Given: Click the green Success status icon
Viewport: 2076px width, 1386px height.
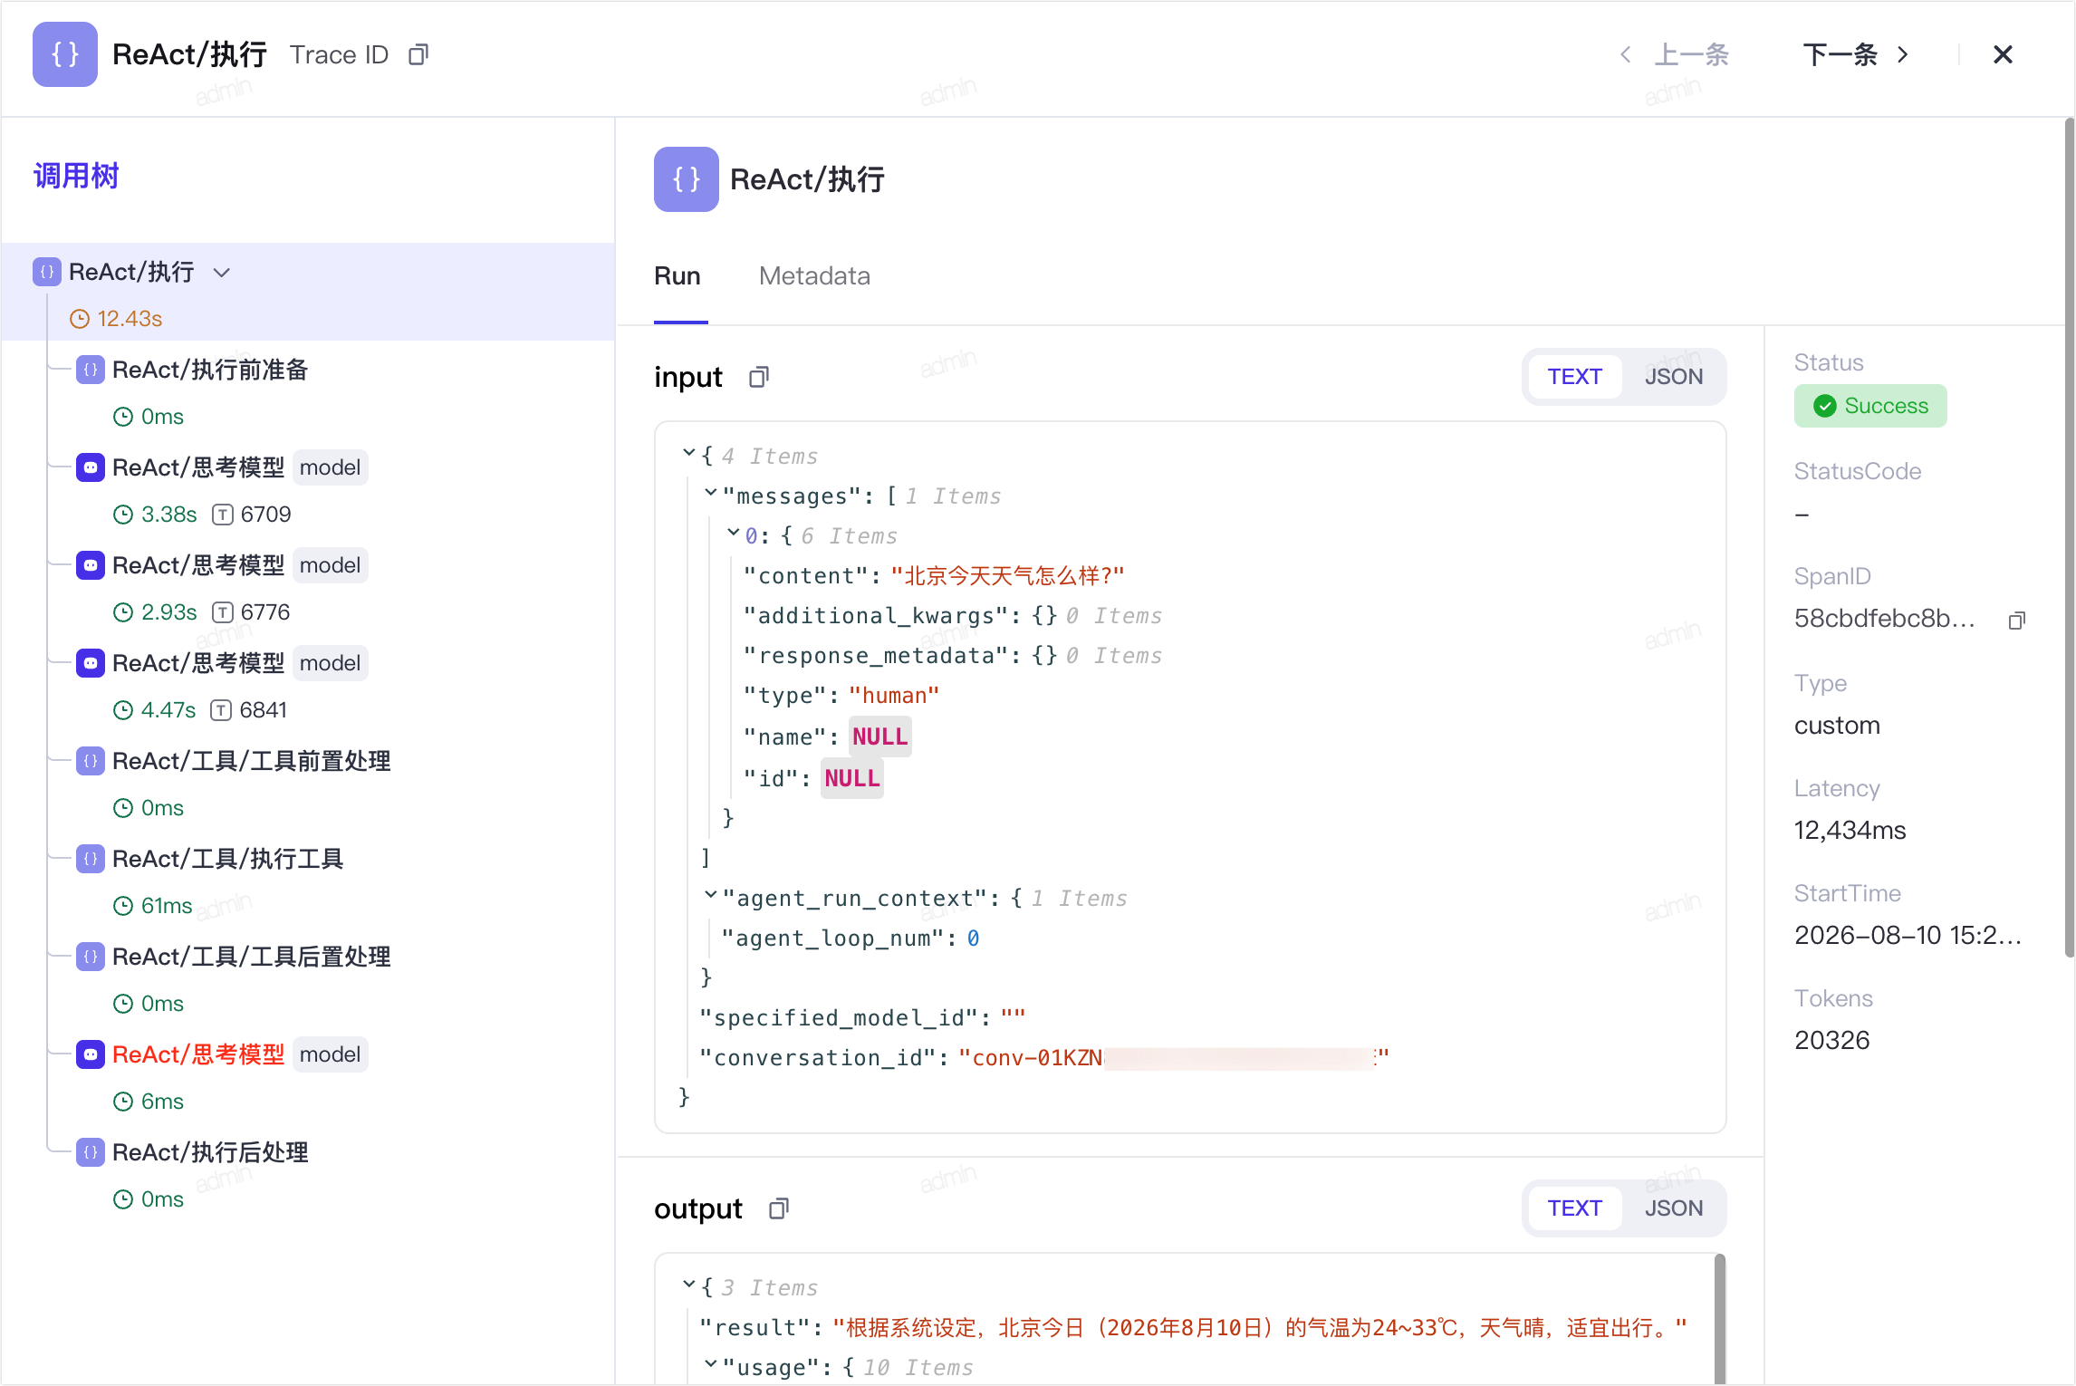Looking at the screenshot, I should click(x=1825, y=406).
